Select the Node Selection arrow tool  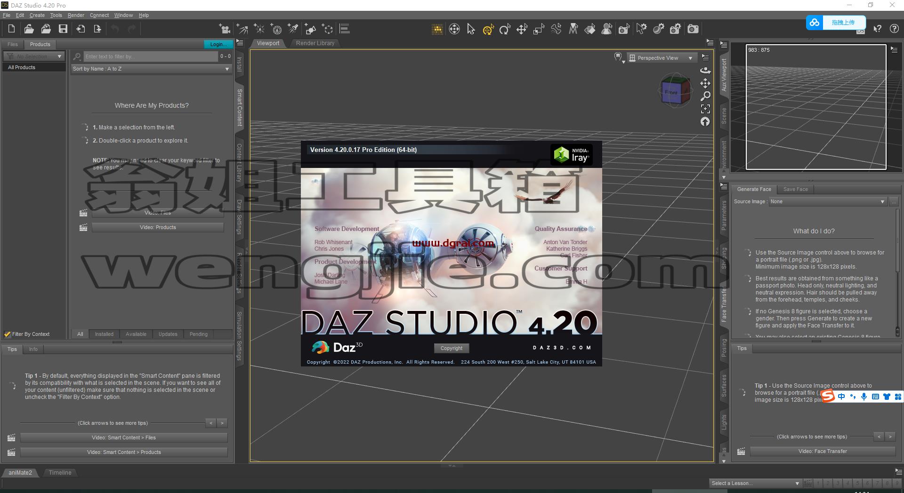pyautogui.click(x=471, y=29)
